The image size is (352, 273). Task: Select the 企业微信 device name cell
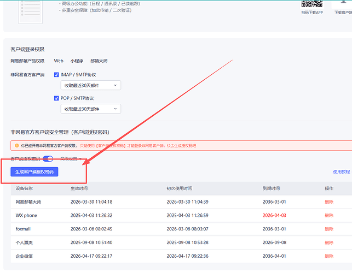[24, 256]
